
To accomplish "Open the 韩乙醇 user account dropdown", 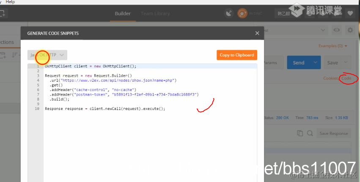I will pyautogui.click(x=288, y=14).
